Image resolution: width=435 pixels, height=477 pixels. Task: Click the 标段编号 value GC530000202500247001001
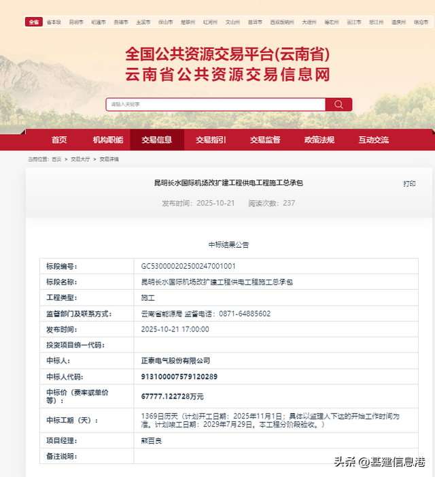click(188, 266)
